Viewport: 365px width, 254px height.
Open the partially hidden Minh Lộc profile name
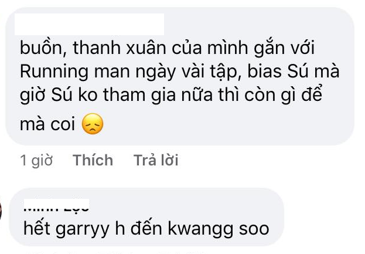point(57,205)
